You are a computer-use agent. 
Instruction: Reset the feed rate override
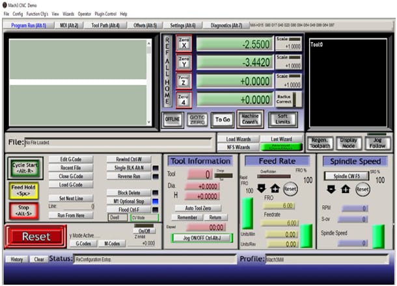pyautogui.click(x=290, y=189)
